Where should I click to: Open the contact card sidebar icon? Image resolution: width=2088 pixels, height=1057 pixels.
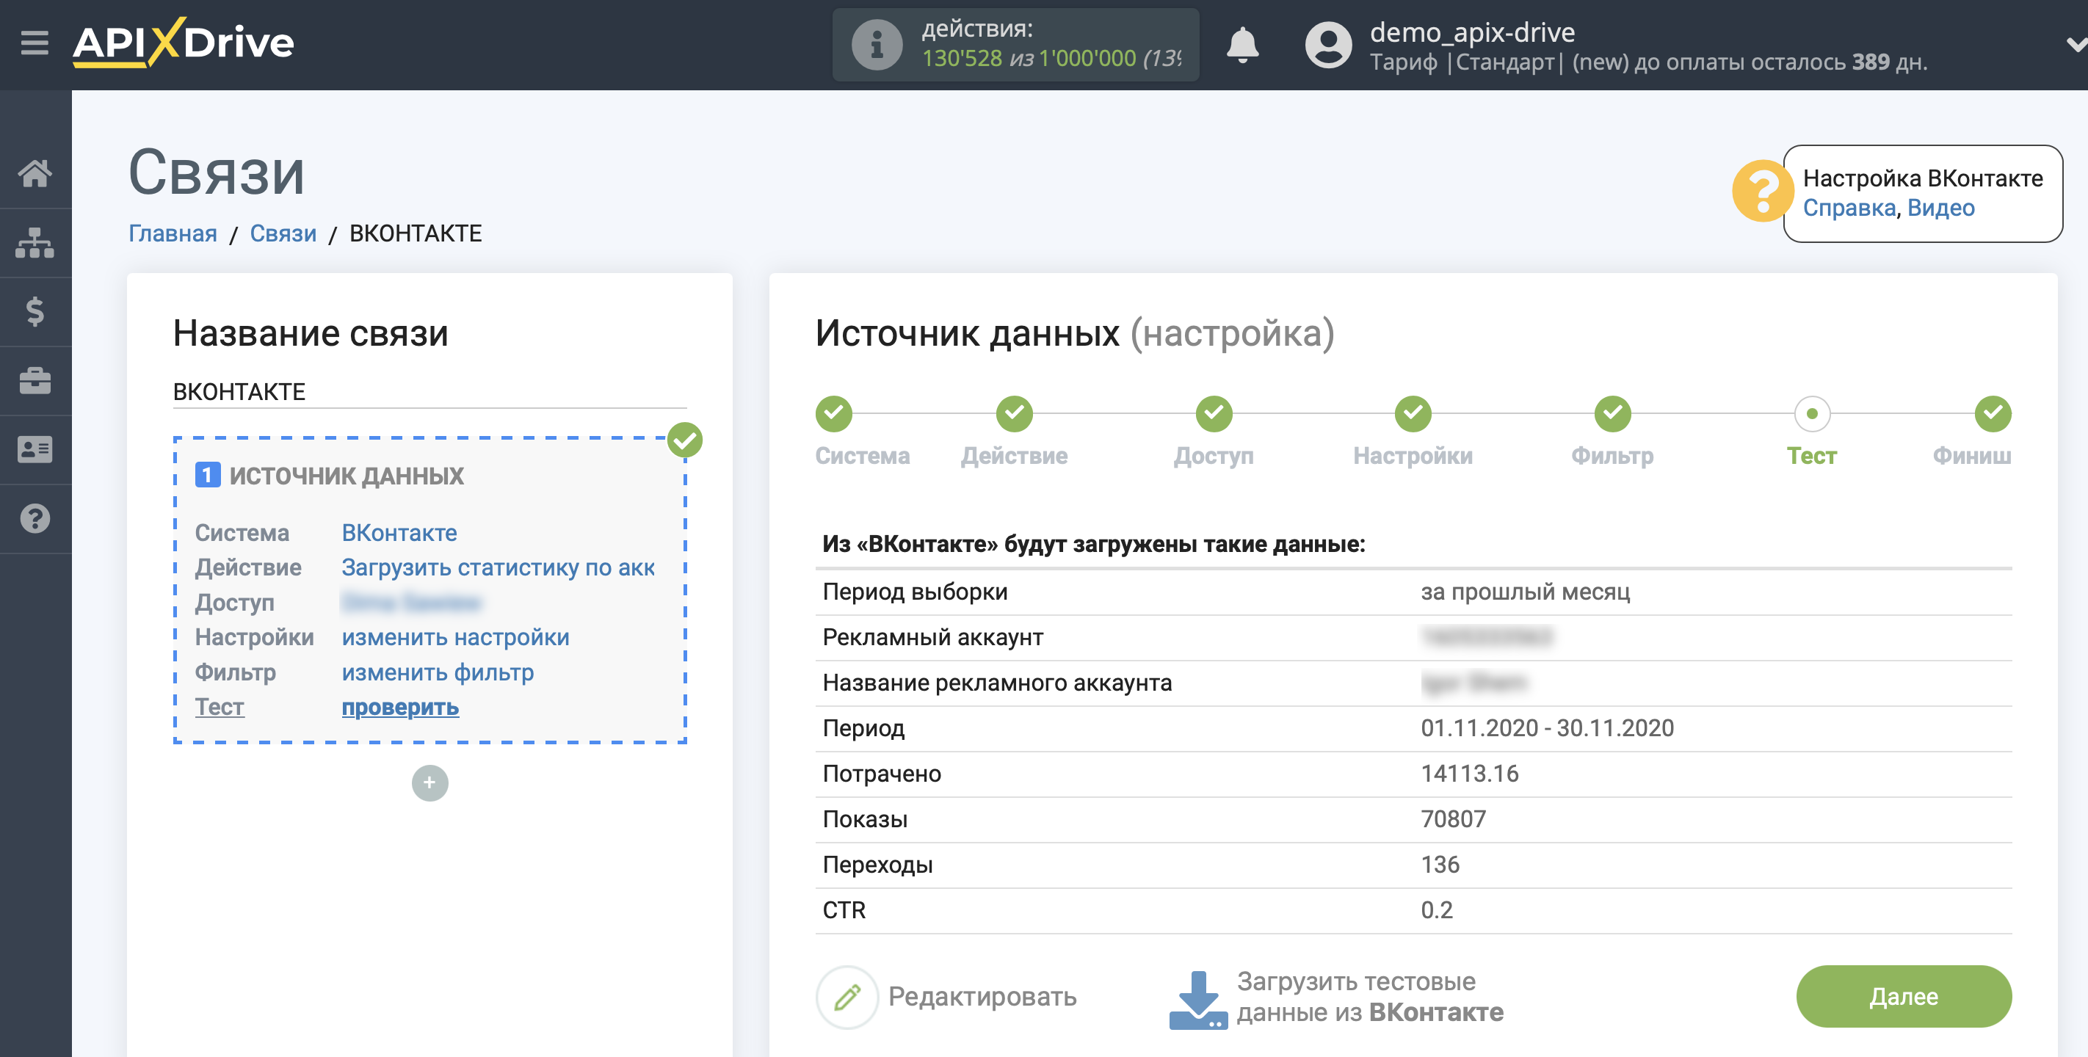(35, 449)
